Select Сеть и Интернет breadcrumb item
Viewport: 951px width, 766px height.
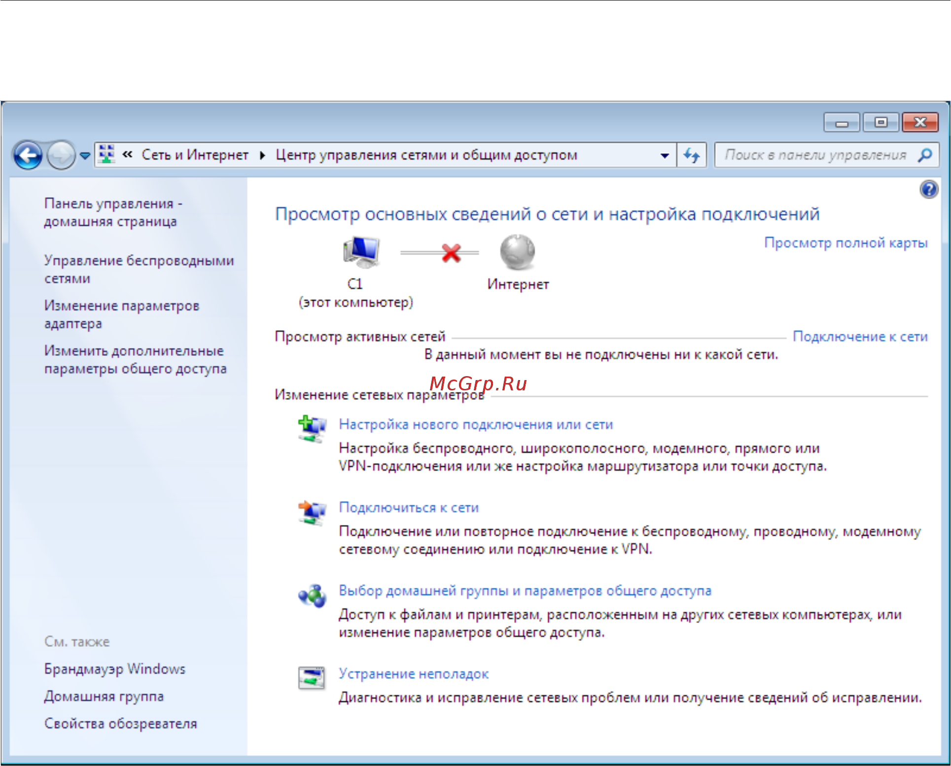pyautogui.click(x=195, y=155)
